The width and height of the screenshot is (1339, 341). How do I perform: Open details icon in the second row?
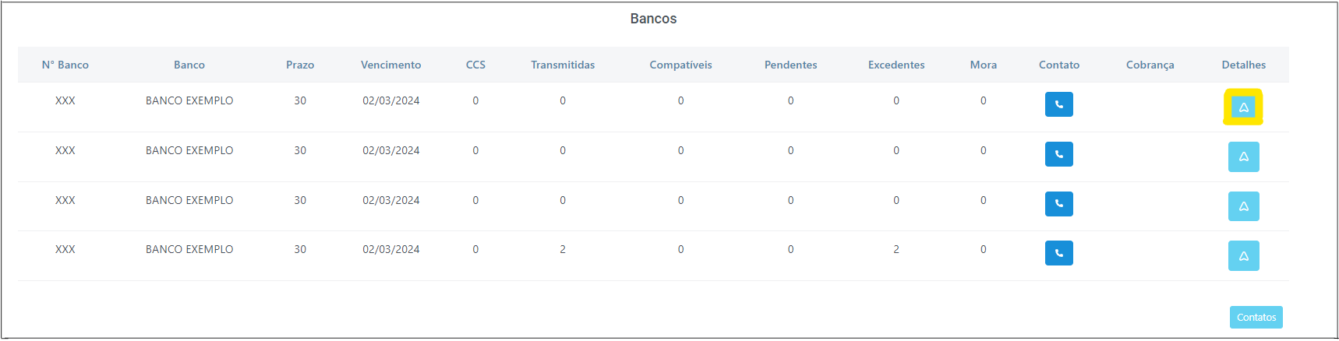[1243, 156]
